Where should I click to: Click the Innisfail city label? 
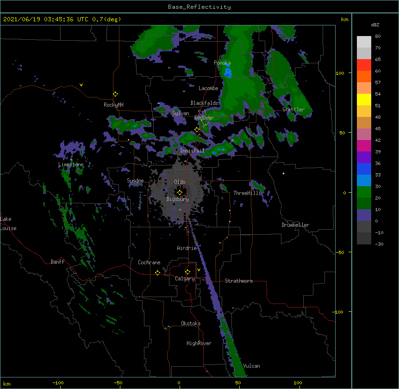192,151
